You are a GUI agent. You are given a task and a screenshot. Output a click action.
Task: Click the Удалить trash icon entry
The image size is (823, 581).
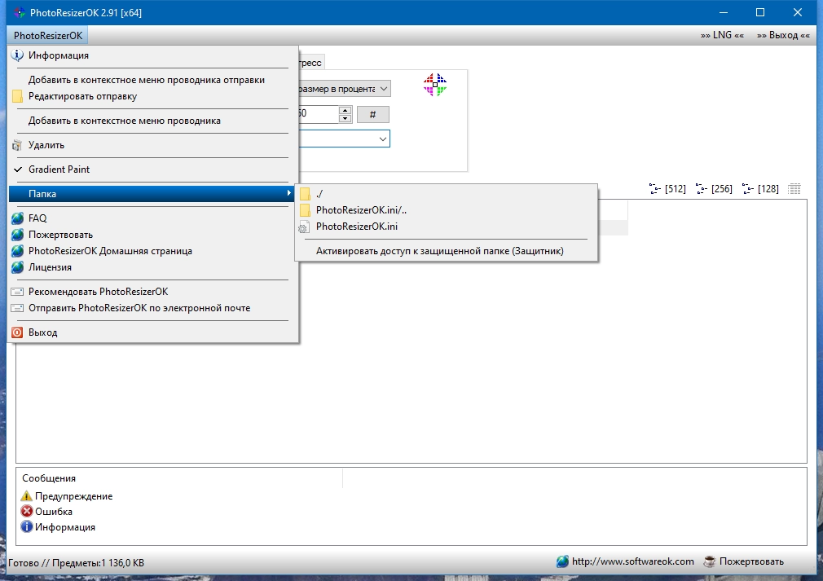point(17,145)
